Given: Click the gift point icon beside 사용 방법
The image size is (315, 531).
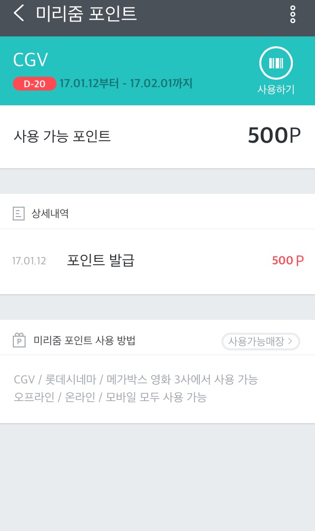Looking at the screenshot, I should [19, 341].
